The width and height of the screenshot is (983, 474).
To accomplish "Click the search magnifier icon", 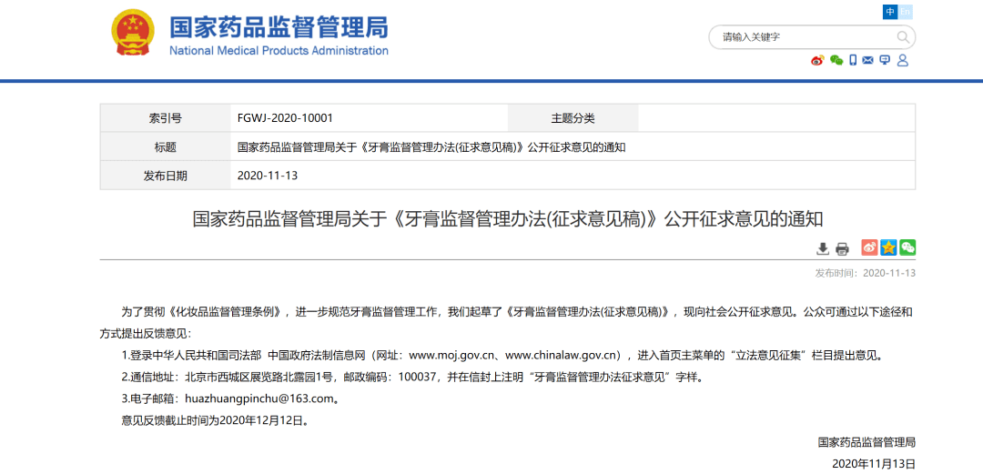I will pyautogui.click(x=902, y=37).
